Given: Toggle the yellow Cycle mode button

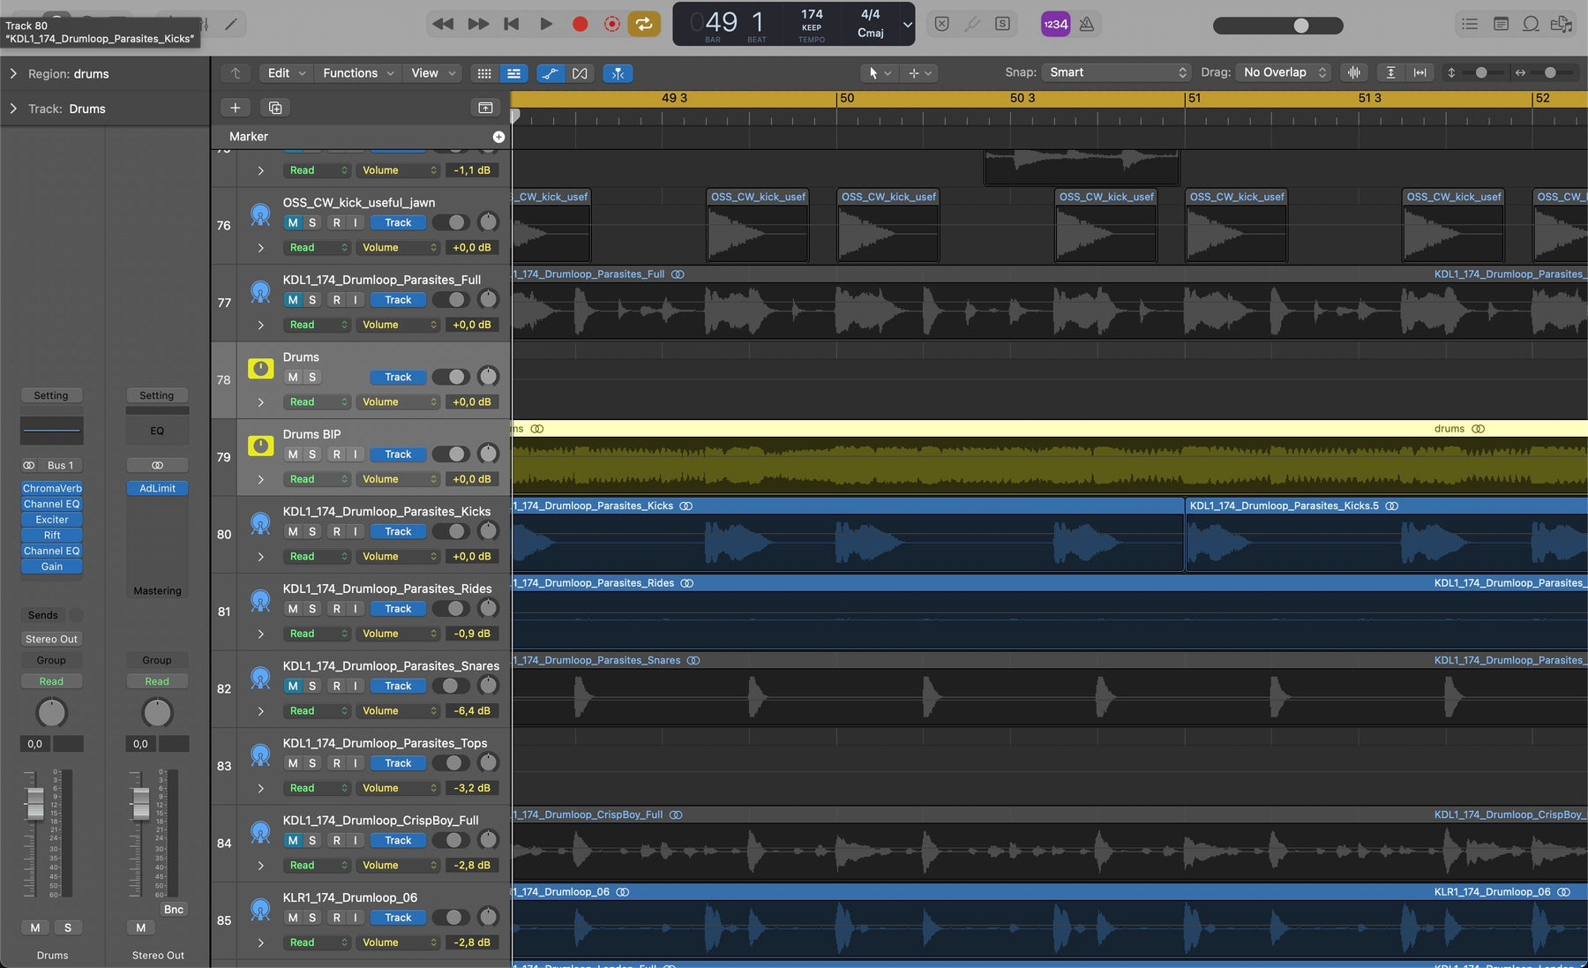Looking at the screenshot, I should 644,24.
